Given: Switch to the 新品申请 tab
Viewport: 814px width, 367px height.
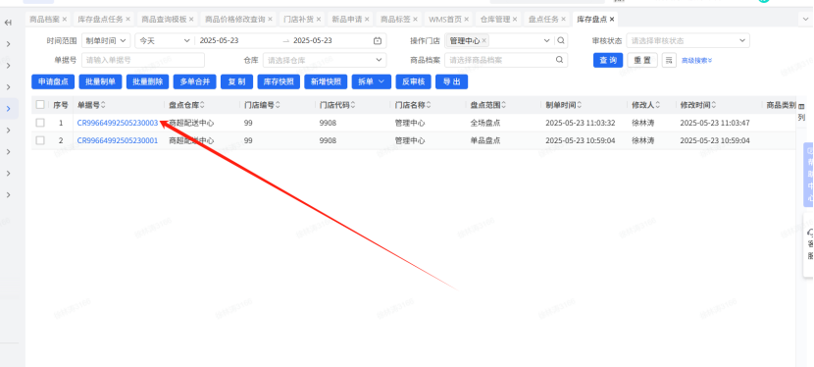Looking at the screenshot, I should pos(347,20).
